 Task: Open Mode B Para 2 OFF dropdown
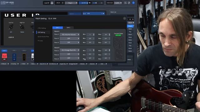click(x=69, y=54)
